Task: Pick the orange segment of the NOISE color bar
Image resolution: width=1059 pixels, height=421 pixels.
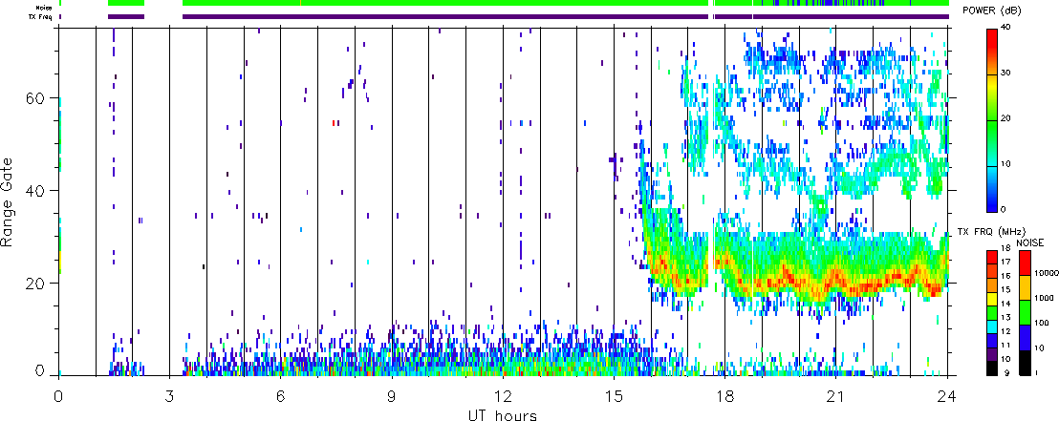Action: pos(1025,287)
